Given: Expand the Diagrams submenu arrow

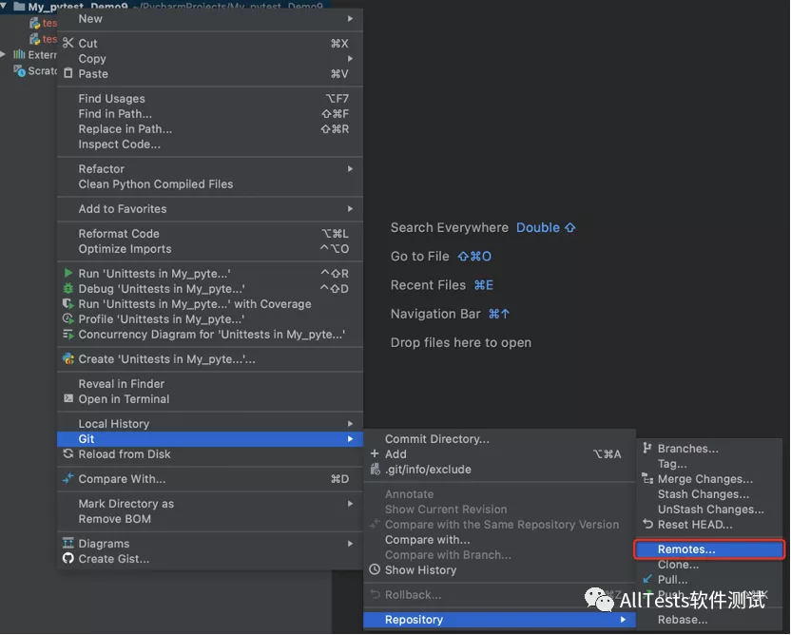Looking at the screenshot, I should point(350,543).
